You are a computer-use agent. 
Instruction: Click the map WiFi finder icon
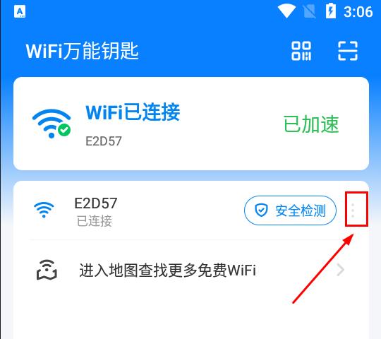47,270
